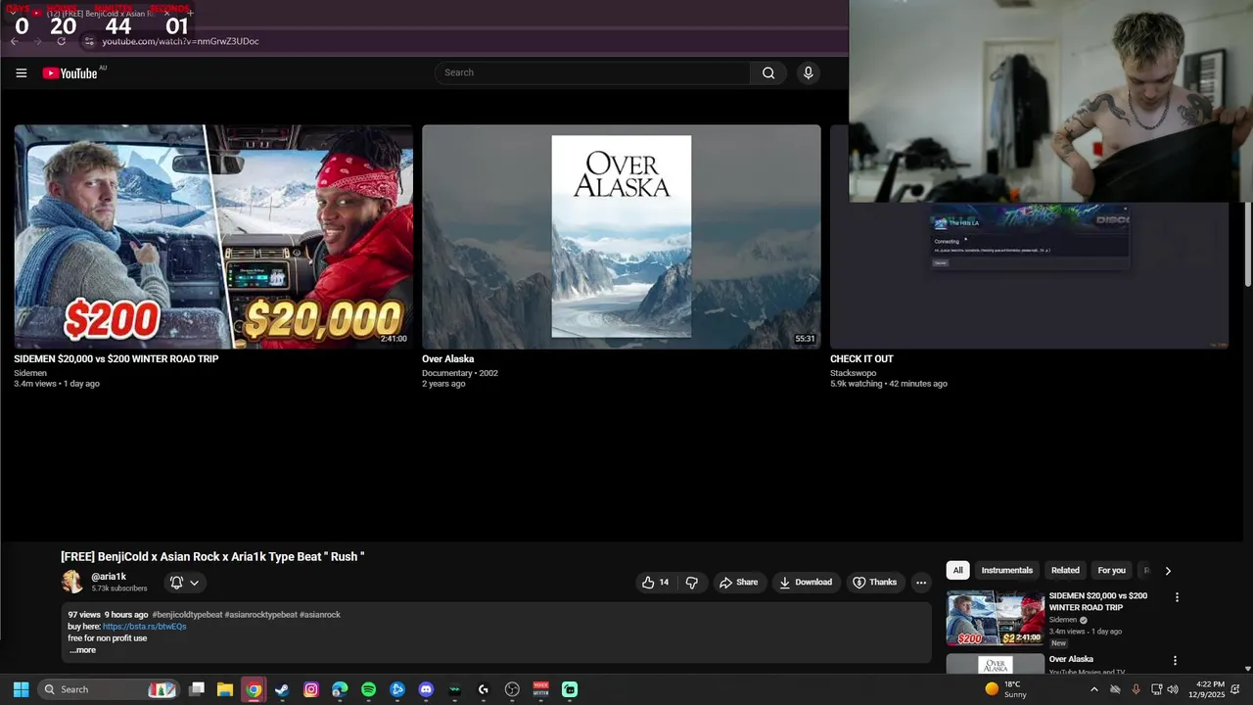The width and height of the screenshot is (1253, 705).
Task: Open the Windows Start menu
Action: click(x=21, y=689)
